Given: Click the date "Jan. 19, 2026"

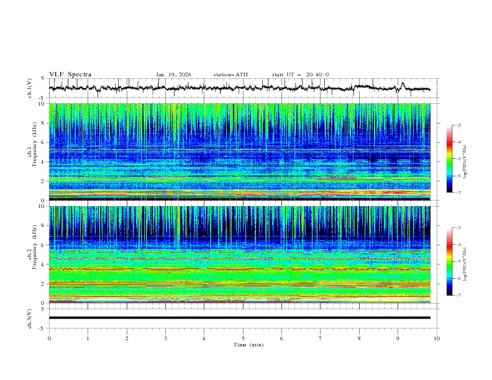Looking at the screenshot, I should tap(173, 75).
